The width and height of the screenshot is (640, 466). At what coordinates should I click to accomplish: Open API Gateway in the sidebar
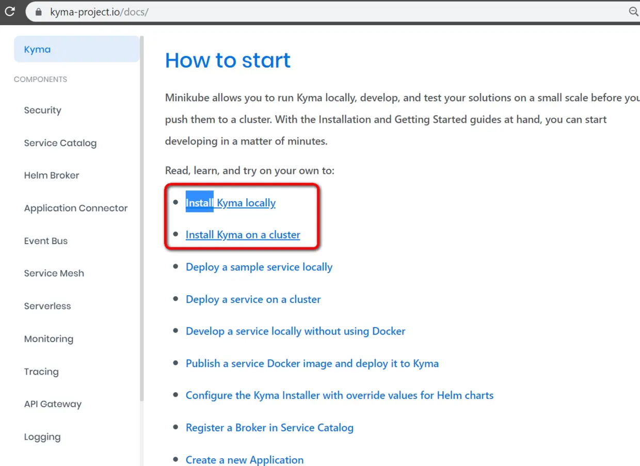click(53, 404)
